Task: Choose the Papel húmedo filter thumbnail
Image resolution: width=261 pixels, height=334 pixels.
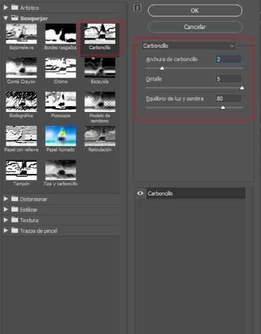Action: (x=61, y=136)
